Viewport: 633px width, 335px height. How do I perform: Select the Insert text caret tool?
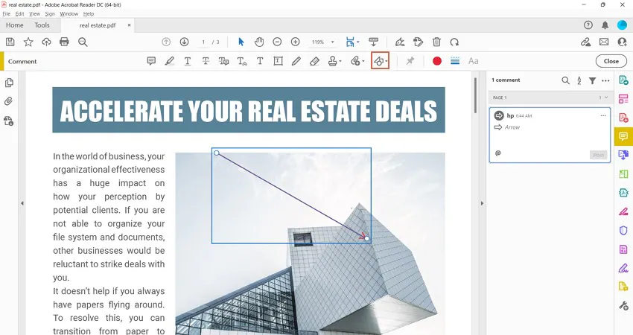coord(242,61)
